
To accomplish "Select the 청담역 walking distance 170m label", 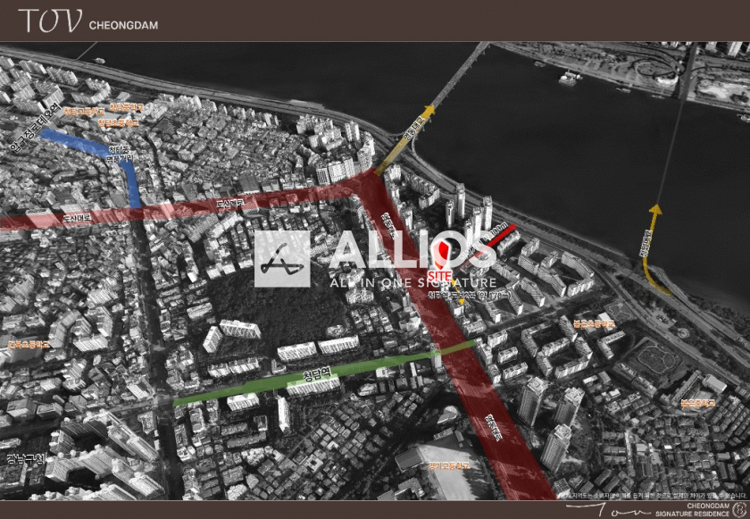I will tap(469, 295).
